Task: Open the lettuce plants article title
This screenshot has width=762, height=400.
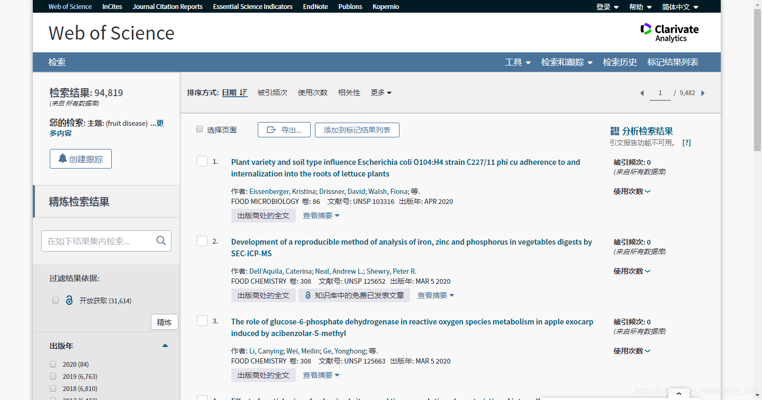Action: click(x=405, y=168)
